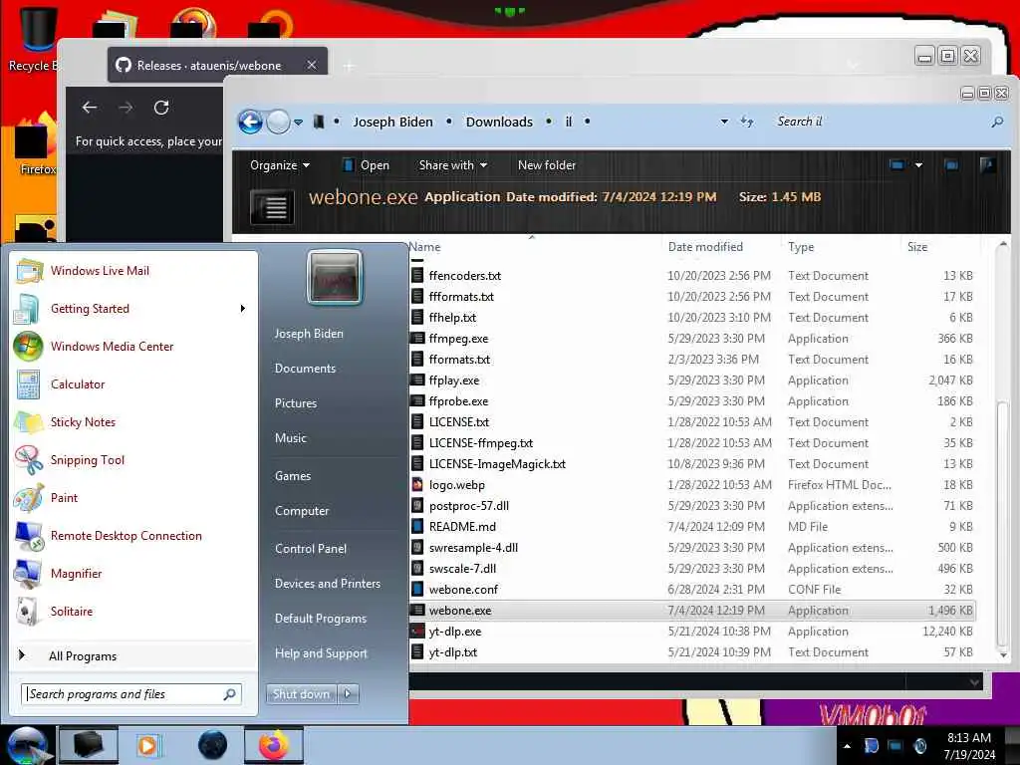Click the search magnifier icon in Explorer
The width and height of the screenshot is (1020, 765).
996,122
